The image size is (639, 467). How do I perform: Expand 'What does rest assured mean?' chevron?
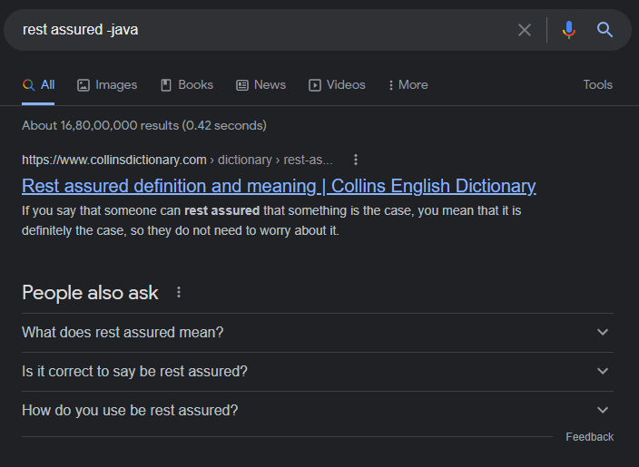[x=603, y=332]
